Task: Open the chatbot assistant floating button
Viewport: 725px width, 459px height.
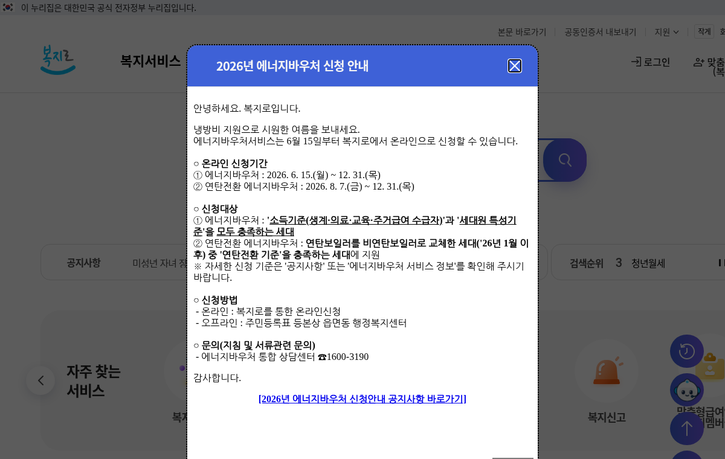Action: [x=687, y=390]
